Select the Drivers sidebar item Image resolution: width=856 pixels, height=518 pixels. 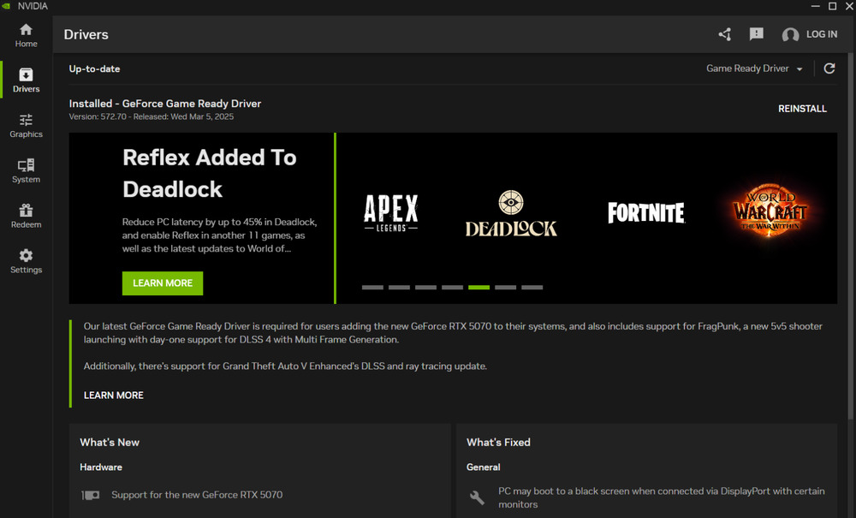[26, 80]
